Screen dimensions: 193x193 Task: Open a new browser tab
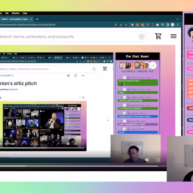37,19
